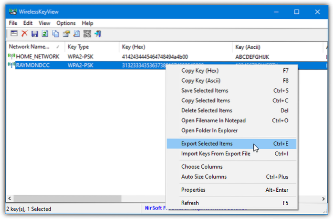Click Import Keys From Export File
The height and width of the screenshot is (219, 333).
pyautogui.click(x=215, y=153)
